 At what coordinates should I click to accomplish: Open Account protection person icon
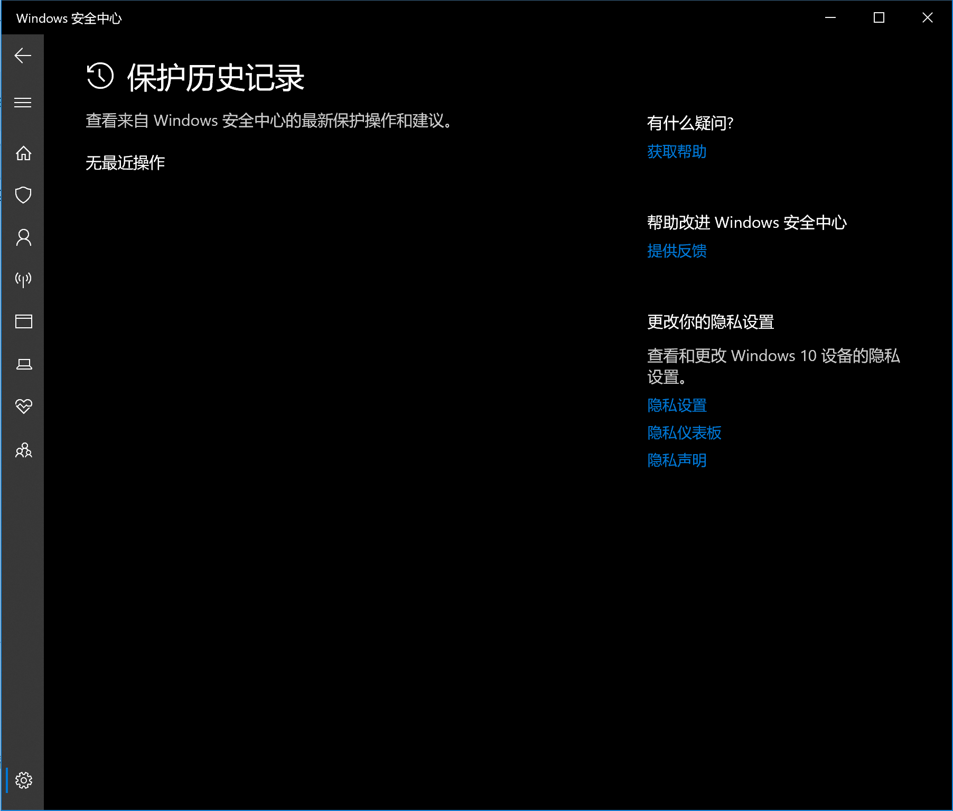[23, 237]
